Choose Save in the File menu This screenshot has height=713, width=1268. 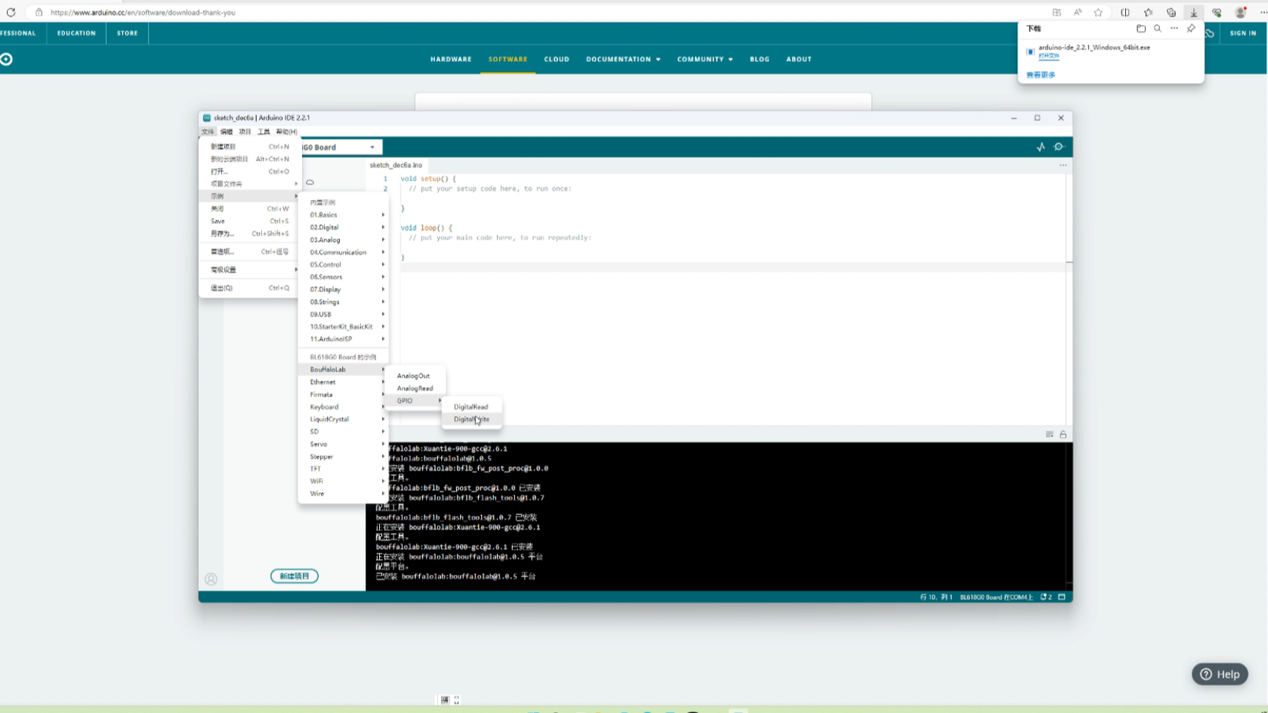[x=249, y=221]
